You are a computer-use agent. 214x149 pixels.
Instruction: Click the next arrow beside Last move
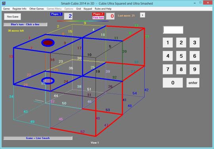[143, 15]
